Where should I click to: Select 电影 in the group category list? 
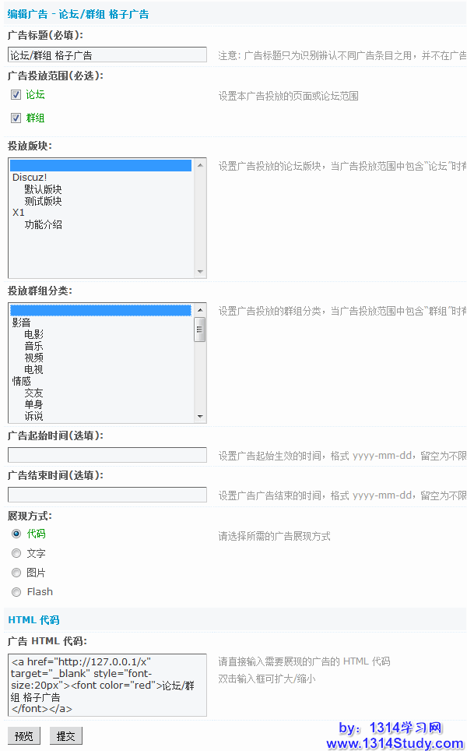click(x=33, y=334)
